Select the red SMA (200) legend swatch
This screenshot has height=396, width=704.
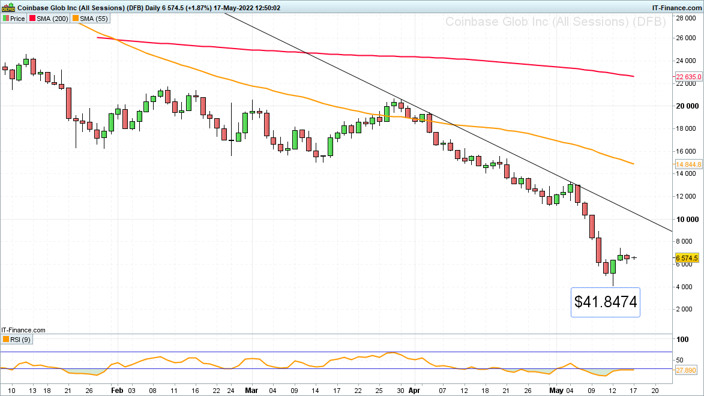32,19
